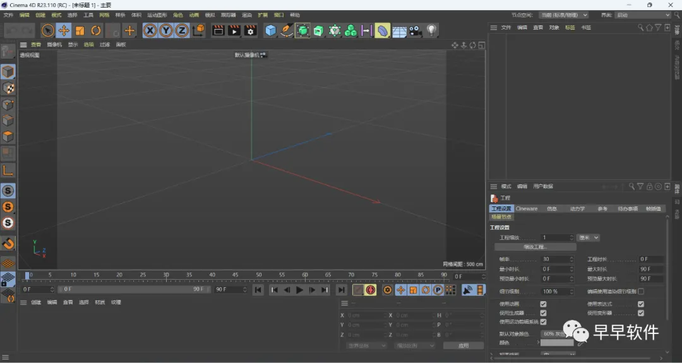Click the 缩放工程 button
Viewport: 682px width, 363px height.
point(535,247)
